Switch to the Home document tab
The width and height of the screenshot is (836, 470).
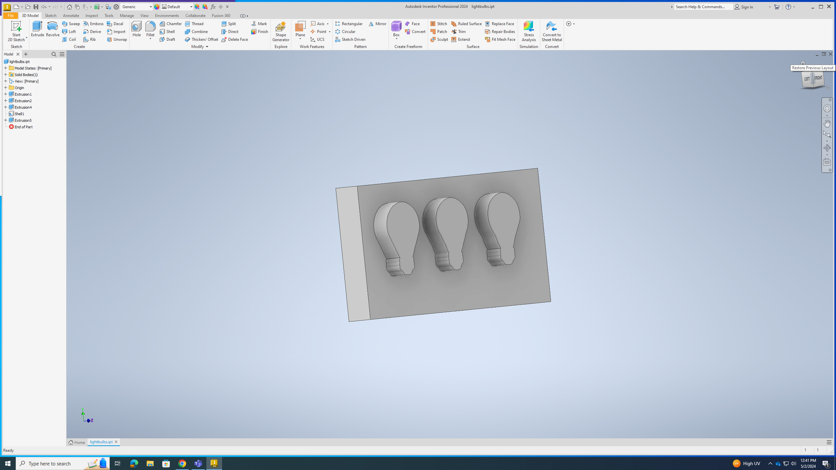point(77,442)
